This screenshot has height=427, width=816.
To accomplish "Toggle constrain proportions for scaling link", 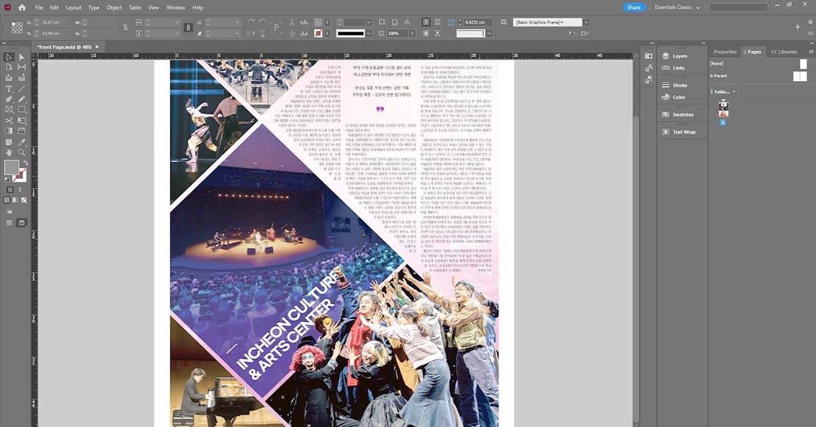I will coord(188,28).
